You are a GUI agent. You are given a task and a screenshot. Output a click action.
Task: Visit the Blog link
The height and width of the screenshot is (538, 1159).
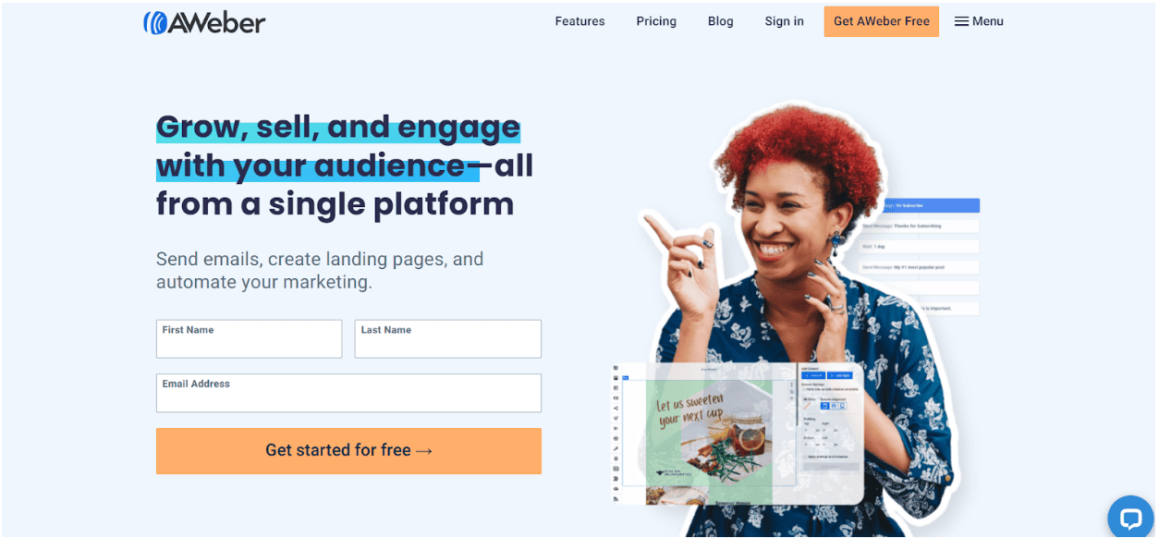(x=720, y=21)
